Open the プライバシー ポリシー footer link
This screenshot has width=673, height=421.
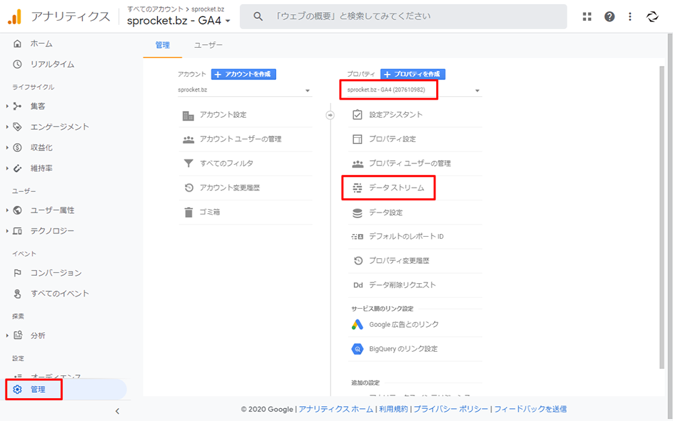point(451,409)
